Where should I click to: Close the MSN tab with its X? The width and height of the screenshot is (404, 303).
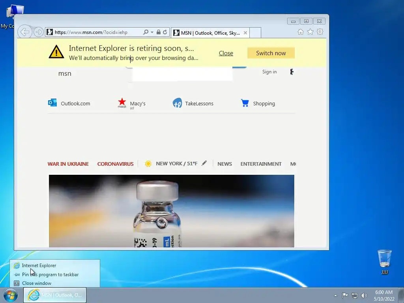(245, 33)
